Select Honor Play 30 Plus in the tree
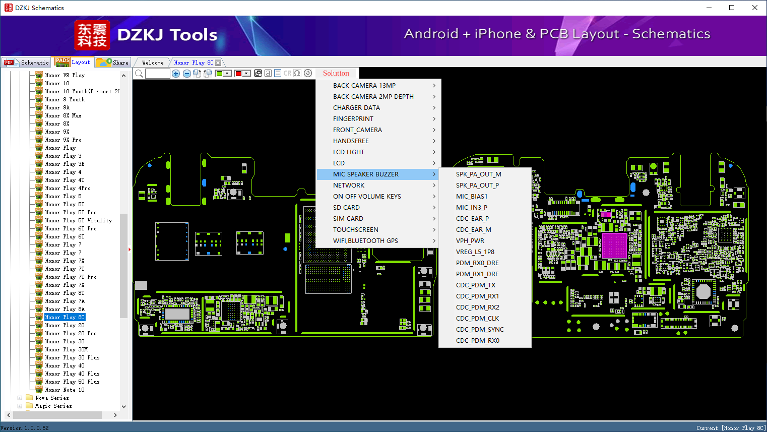 (x=73, y=357)
